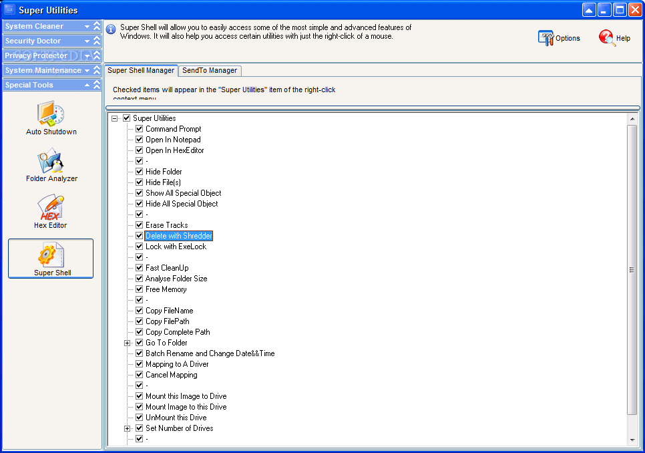This screenshot has height=453, width=645.
Task: Collapse System Cleaner with double-chevron icon
Action: coord(97,26)
